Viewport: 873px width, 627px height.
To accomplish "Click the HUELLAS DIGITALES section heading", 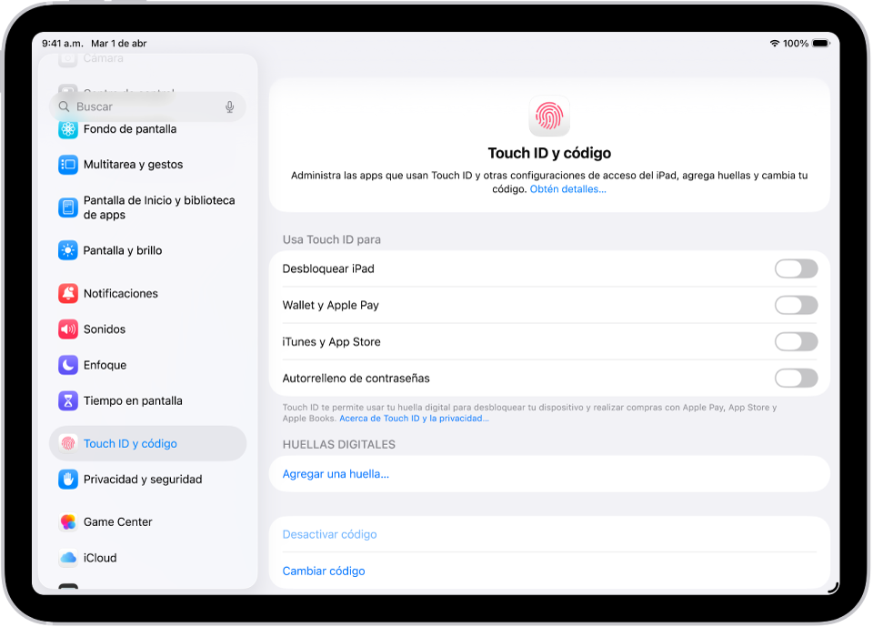I will click(339, 445).
